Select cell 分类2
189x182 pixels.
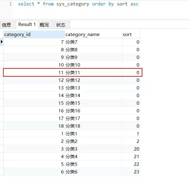point(93,141)
